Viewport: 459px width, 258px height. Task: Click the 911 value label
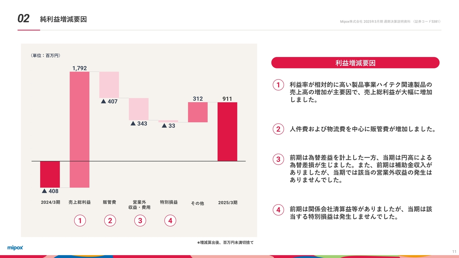point(227,99)
